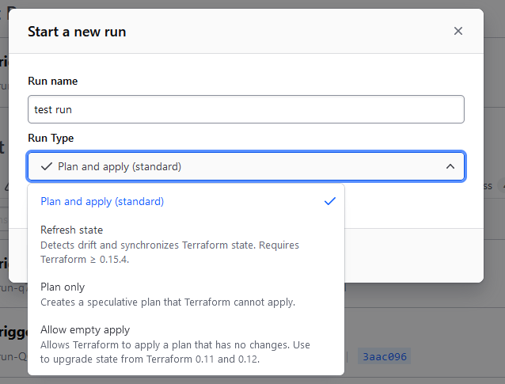
Task: Select Allow empty apply option
Action: (85, 329)
